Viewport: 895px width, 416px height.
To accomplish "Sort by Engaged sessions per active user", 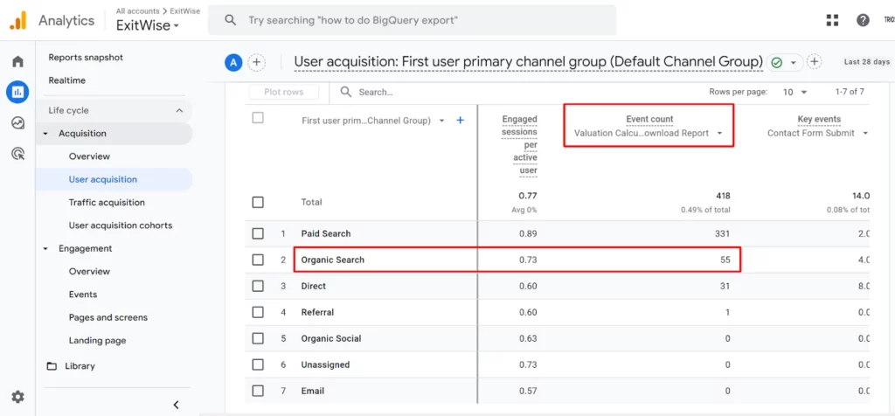I will (519, 144).
